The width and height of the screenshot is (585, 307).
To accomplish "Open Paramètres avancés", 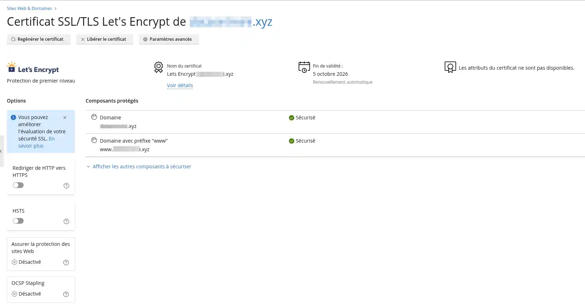I will (169, 39).
